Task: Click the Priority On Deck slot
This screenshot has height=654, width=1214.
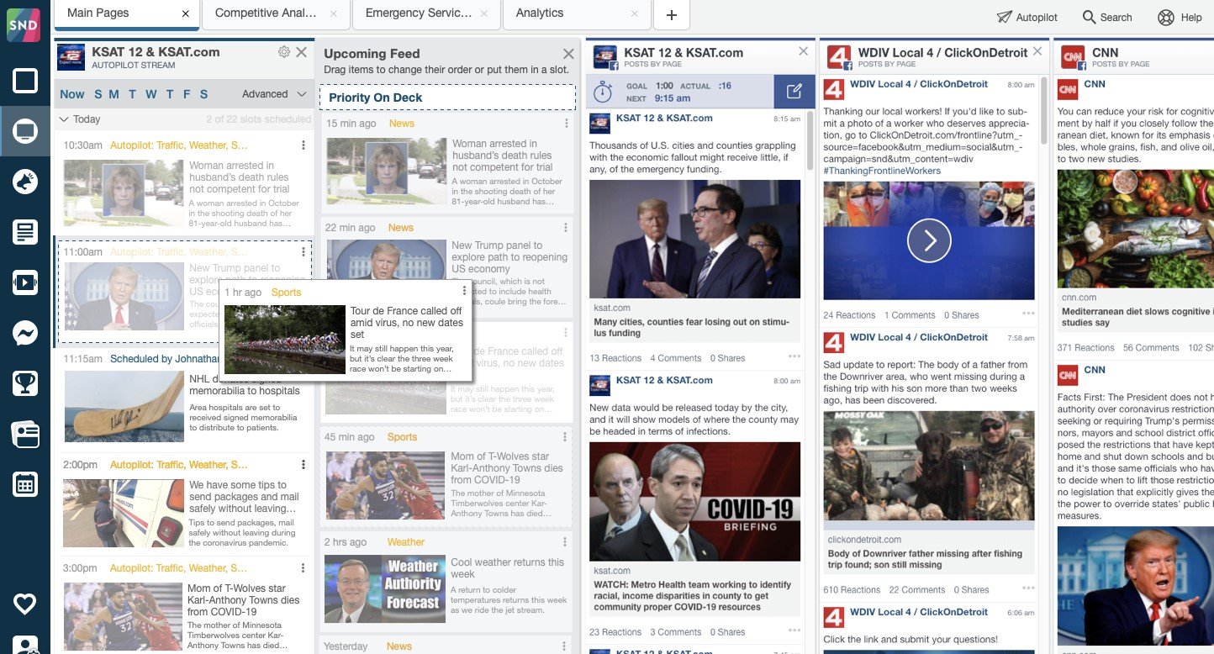Action: tap(447, 98)
